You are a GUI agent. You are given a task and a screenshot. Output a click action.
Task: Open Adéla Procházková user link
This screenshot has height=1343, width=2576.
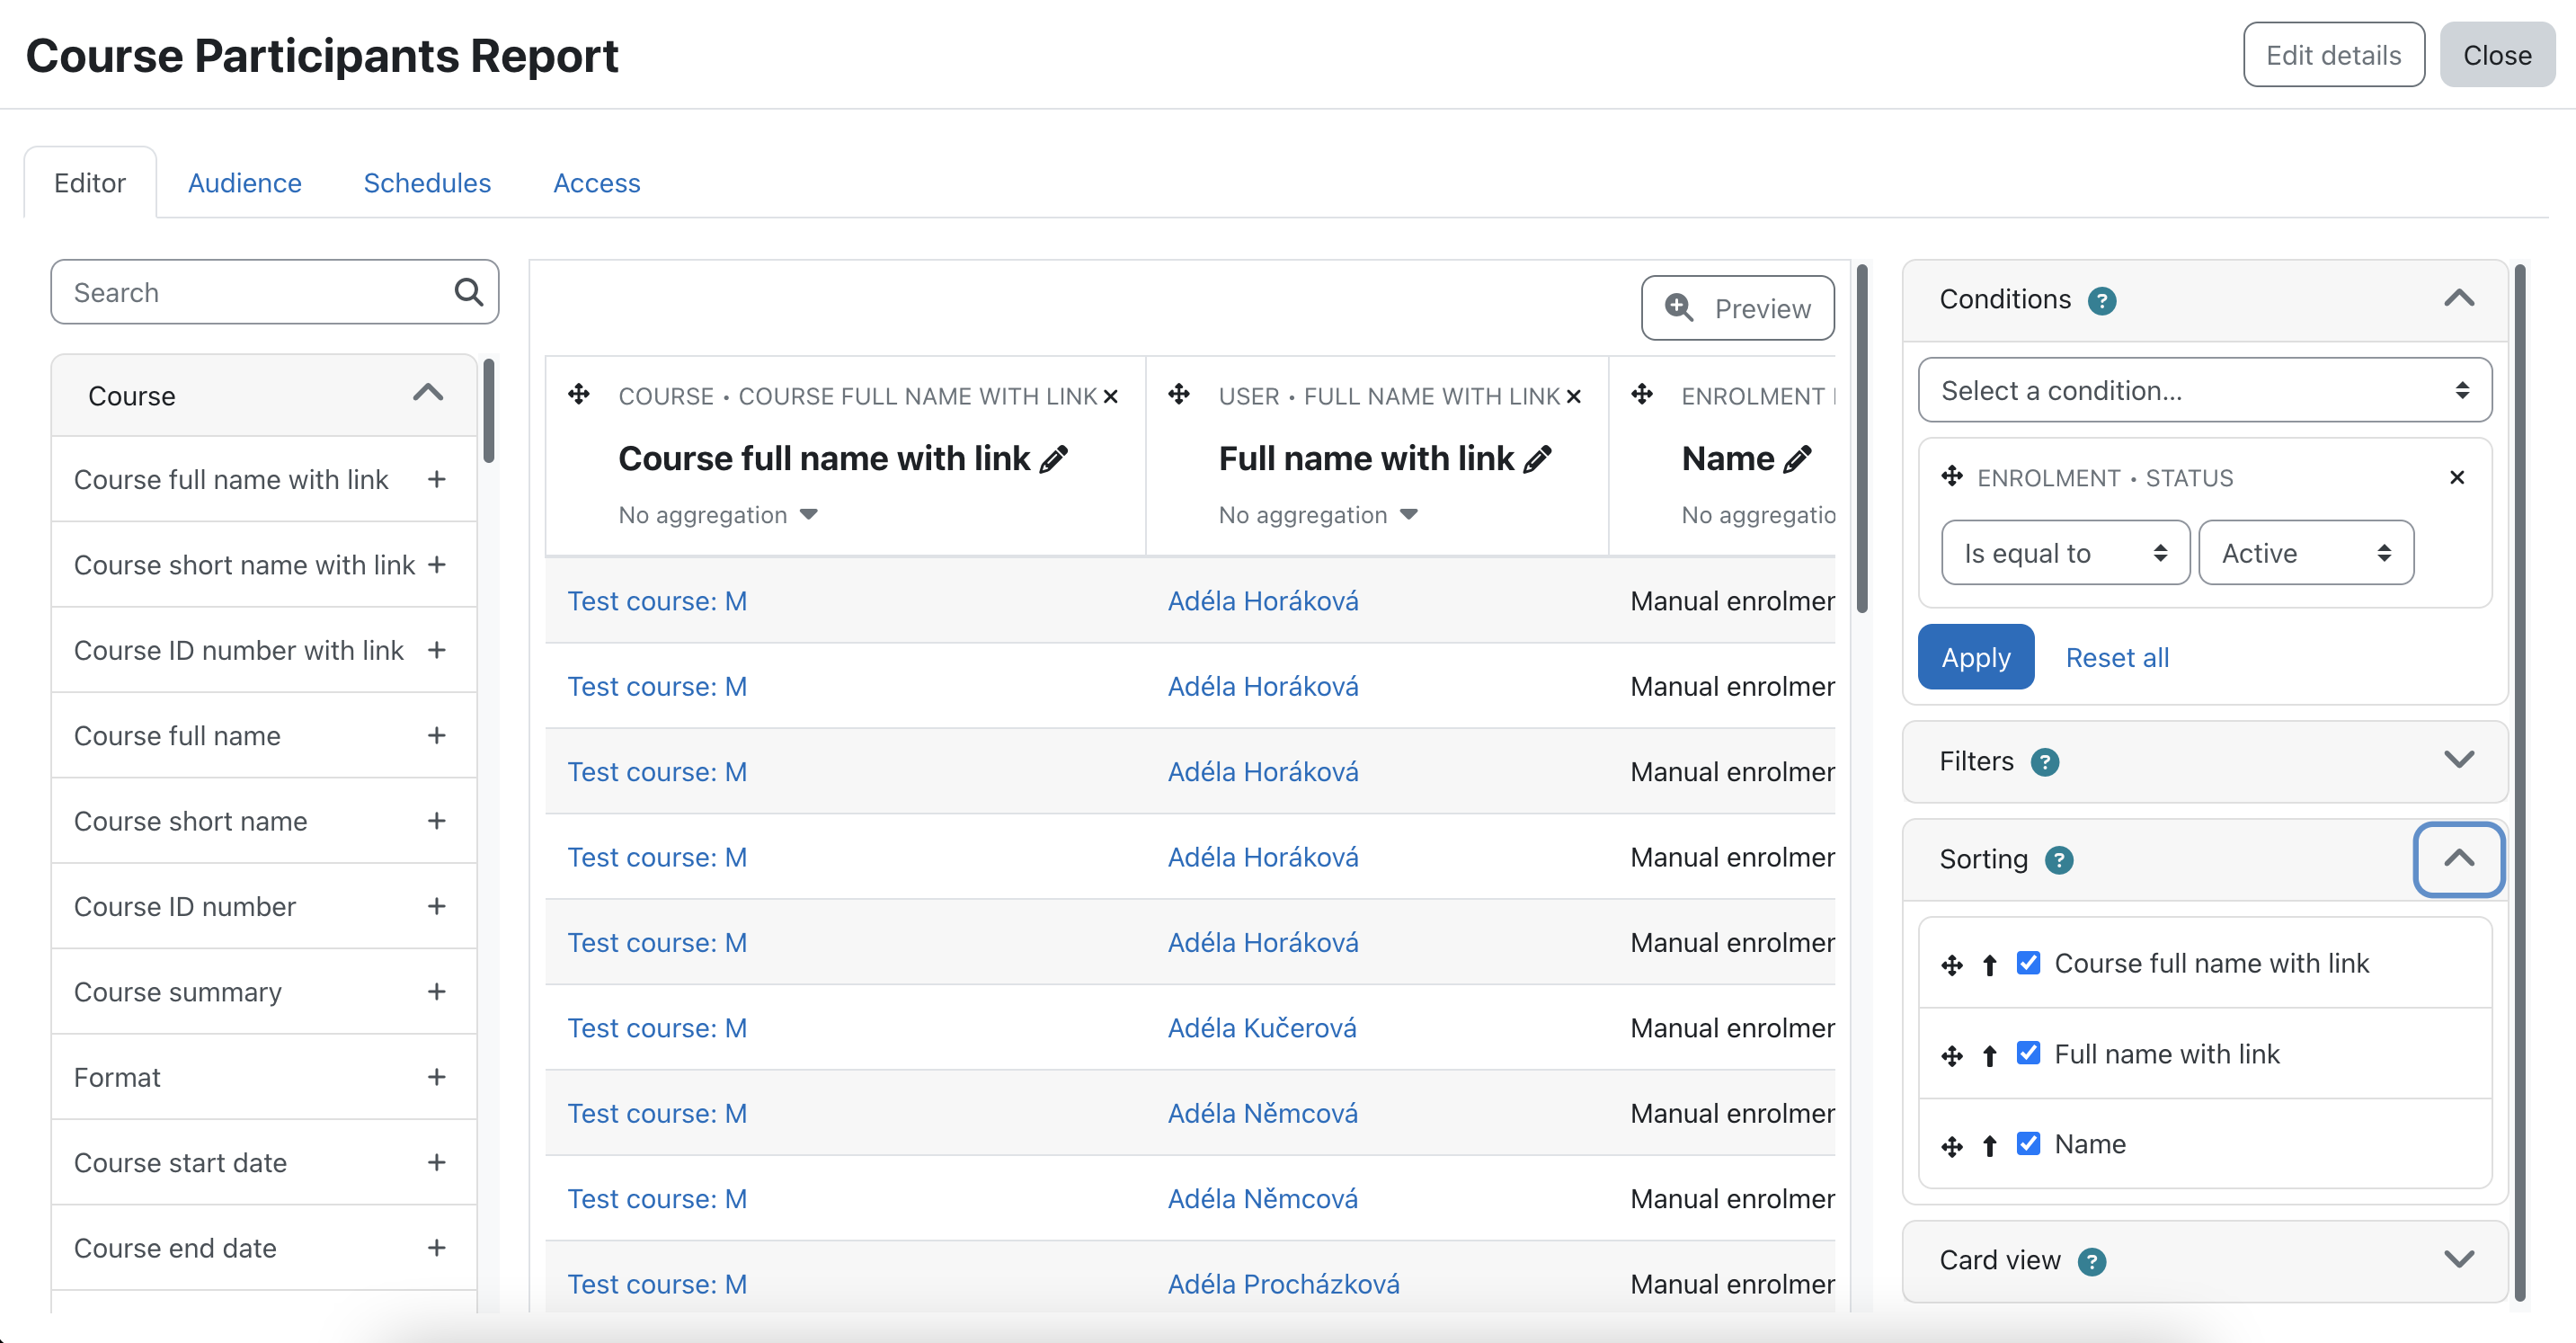coord(1284,1284)
